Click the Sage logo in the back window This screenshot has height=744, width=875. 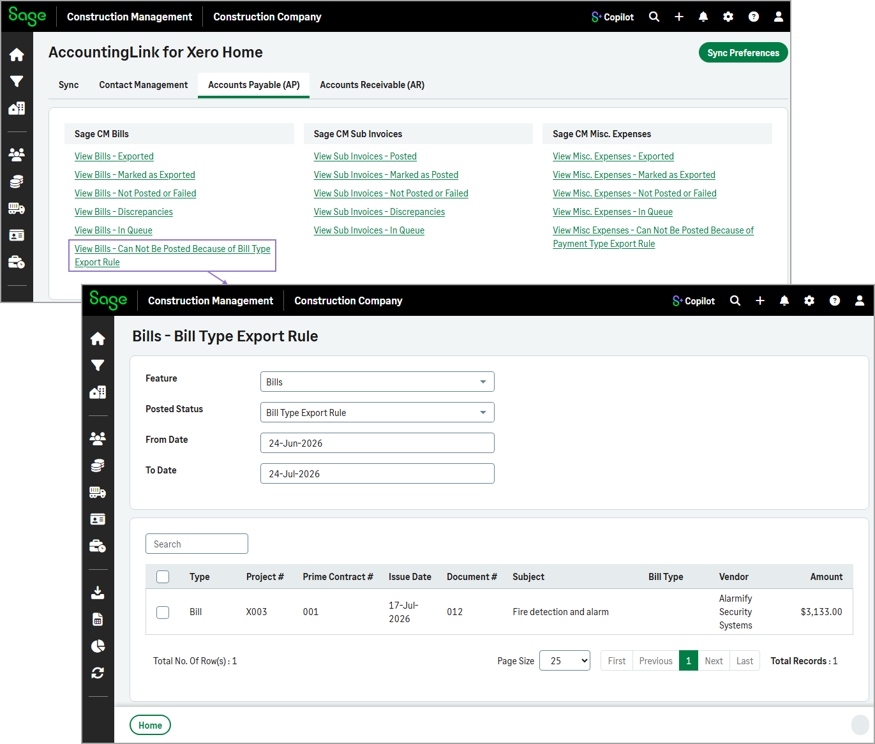tap(27, 17)
